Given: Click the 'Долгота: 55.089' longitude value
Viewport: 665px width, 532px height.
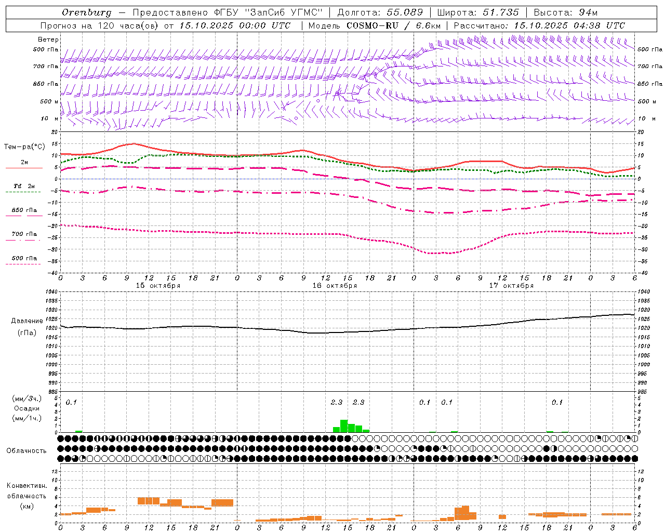Looking at the screenshot, I should pyautogui.click(x=380, y=12).
